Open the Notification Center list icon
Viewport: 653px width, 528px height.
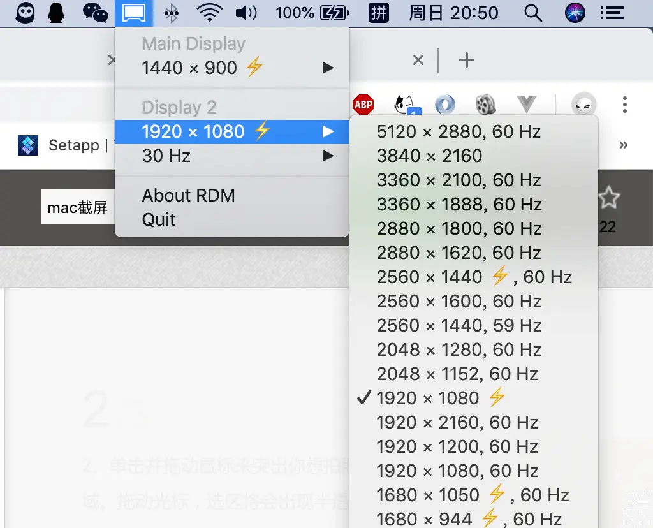(x=612, y=13)
